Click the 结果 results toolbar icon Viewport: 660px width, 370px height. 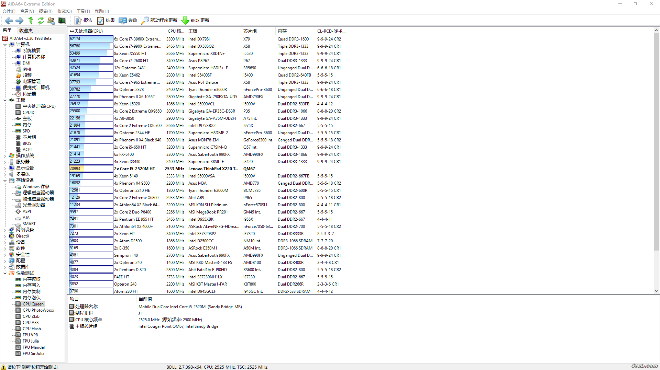pyautogui.click(x=106, y=21)
